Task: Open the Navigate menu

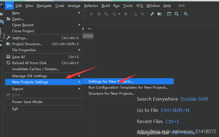Action: coord(44,5)
